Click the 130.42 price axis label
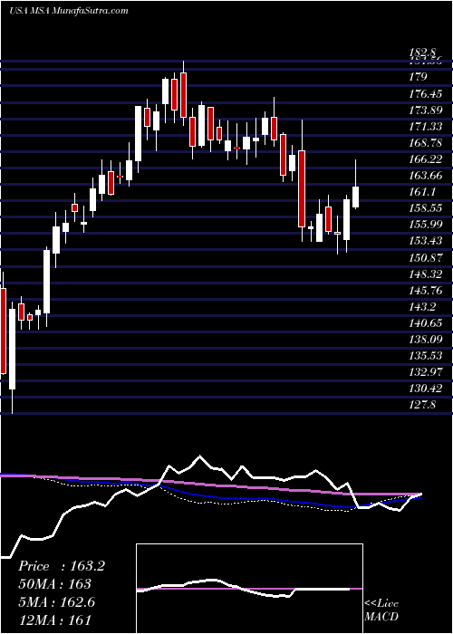This screenshot has width=453, height=634. tap(427, 389)
